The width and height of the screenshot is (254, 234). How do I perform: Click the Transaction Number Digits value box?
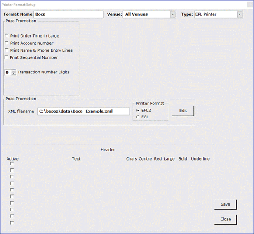coord(7,72)
